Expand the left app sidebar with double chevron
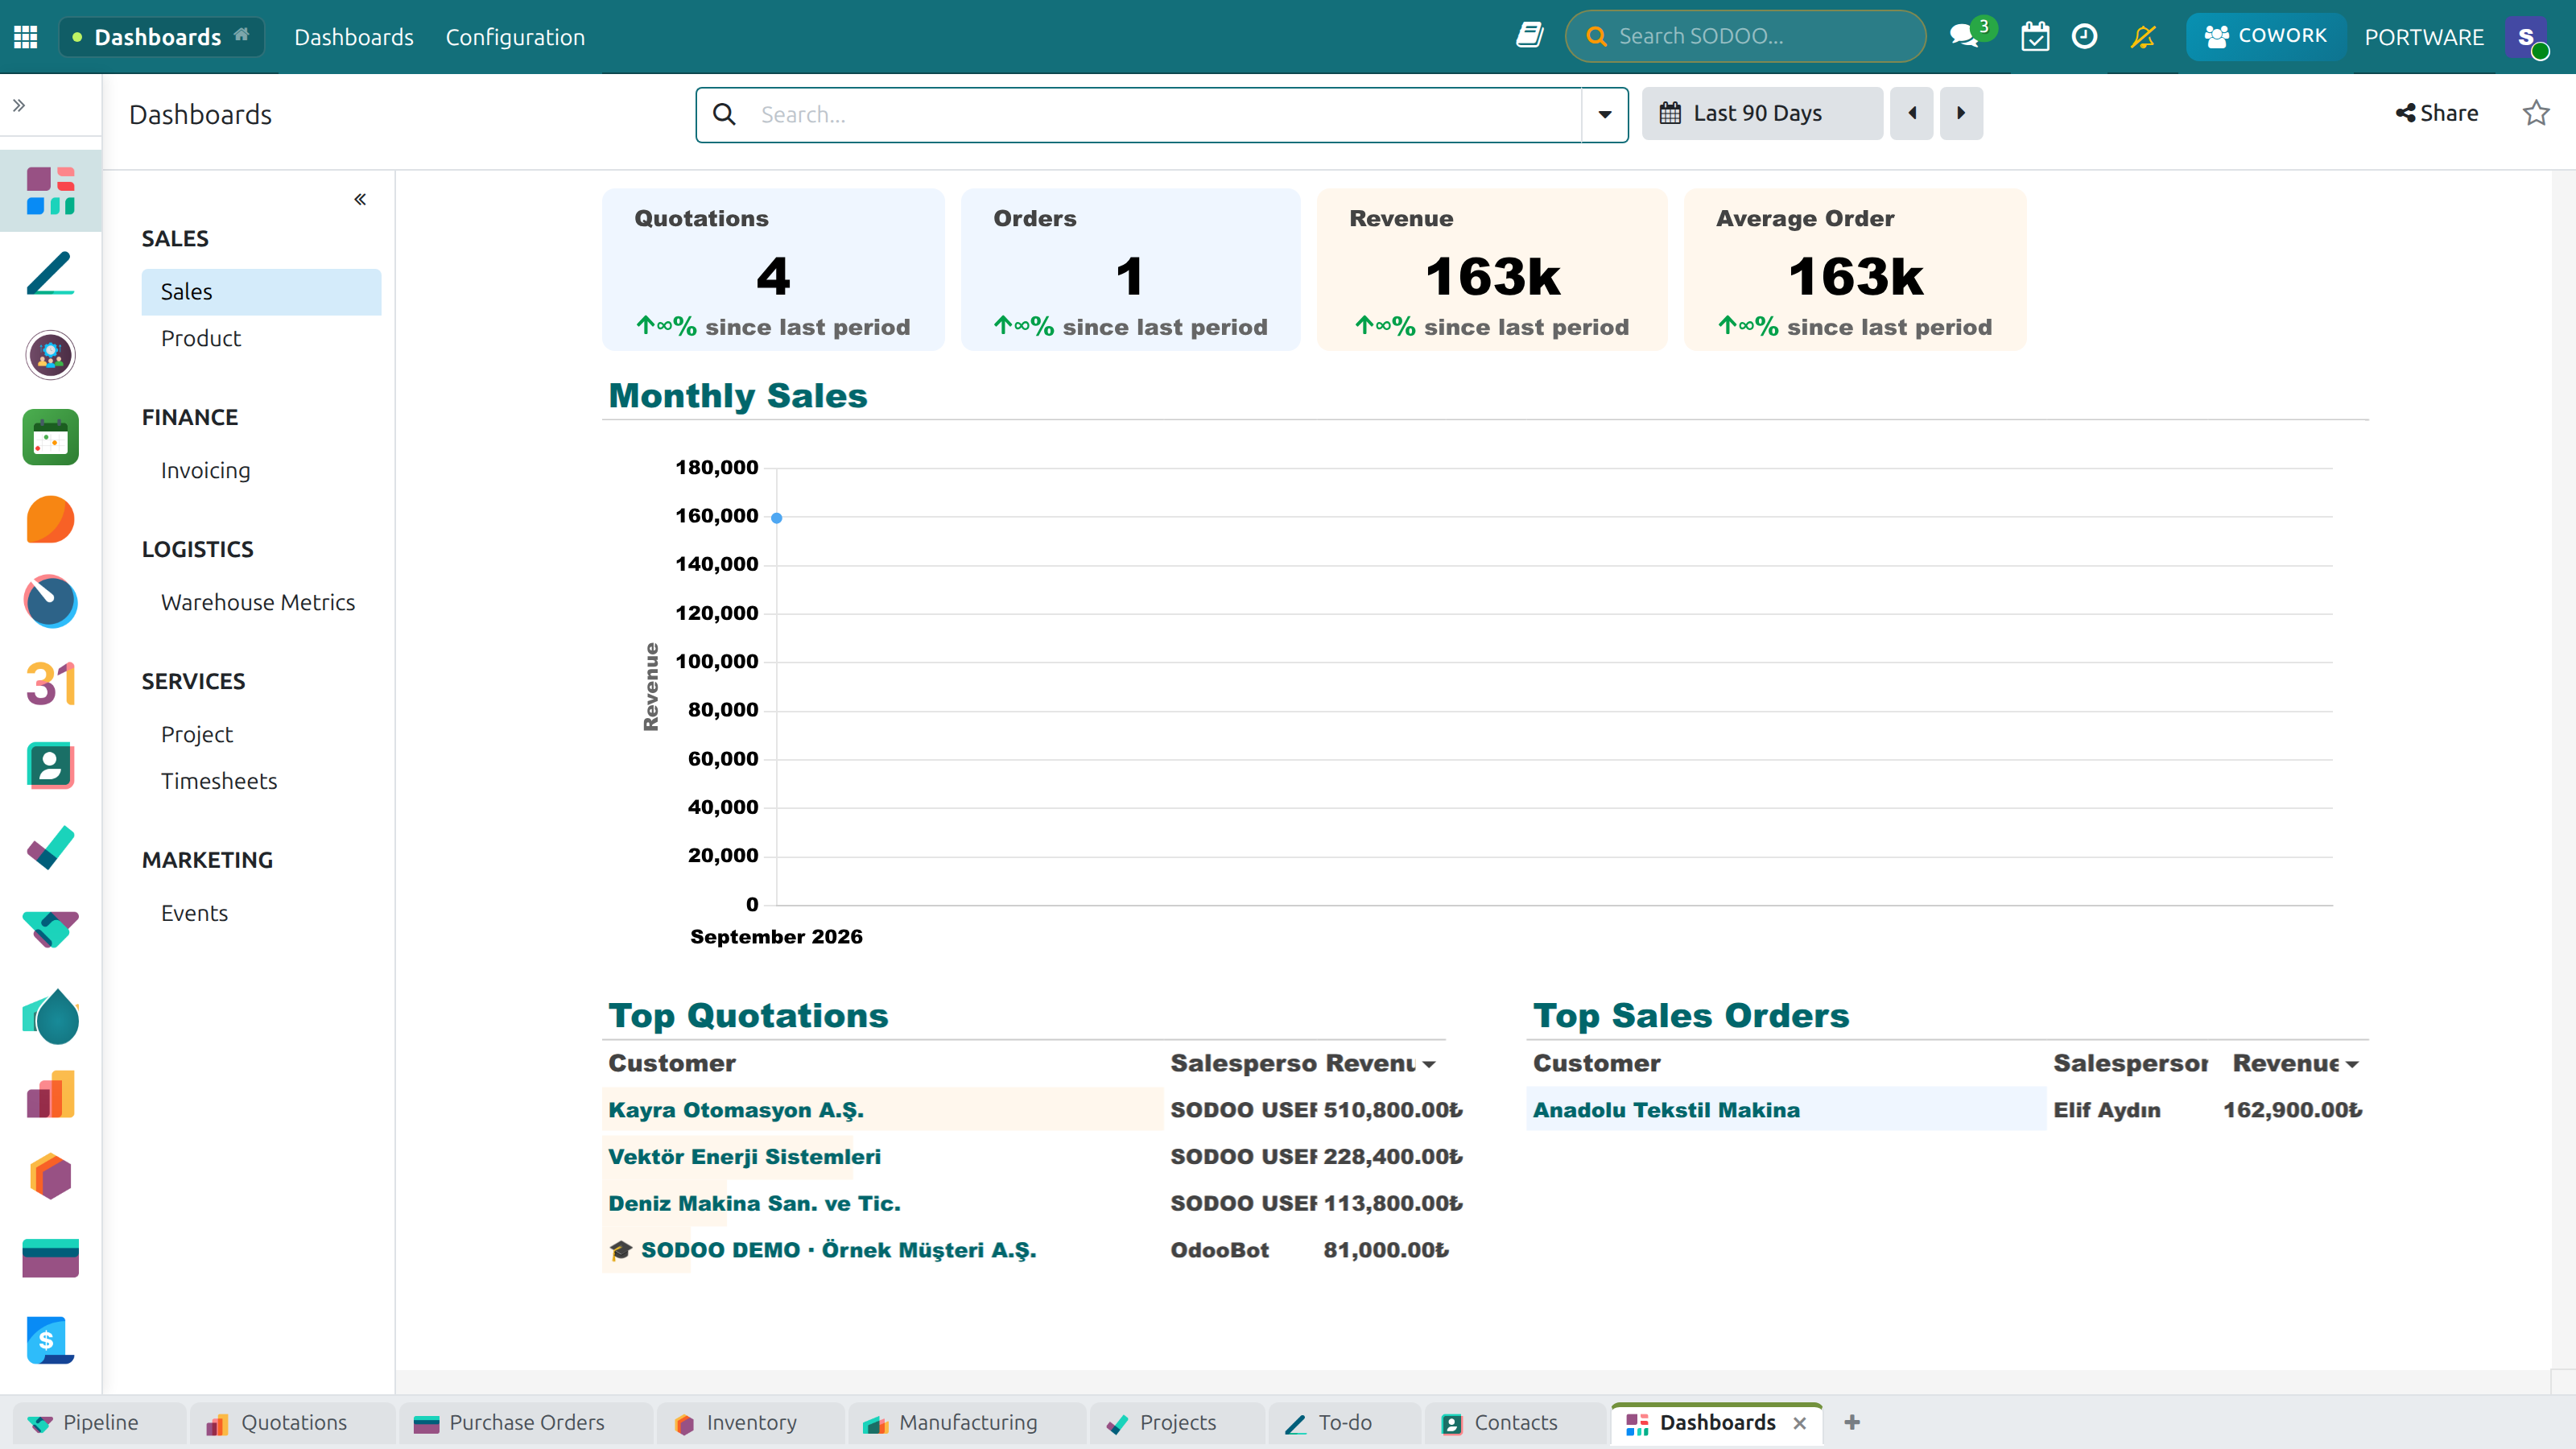This screenshot has width=2576, height=1449. click(x=19, y=105)
